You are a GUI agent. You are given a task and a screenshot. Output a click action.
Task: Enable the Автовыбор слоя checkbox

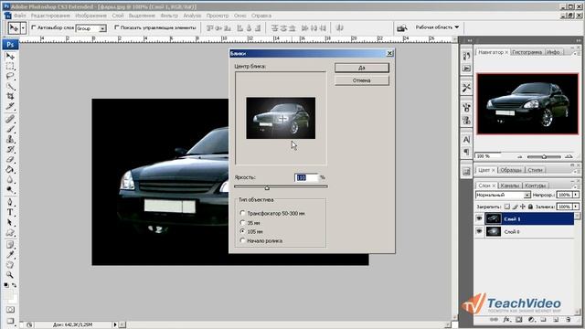click(x=34, y=27)
